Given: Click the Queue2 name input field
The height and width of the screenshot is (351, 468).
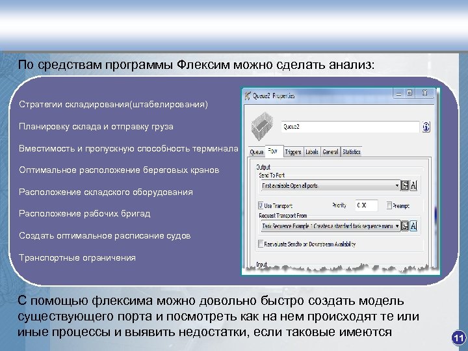Looking at the screenshot, I should (x=350, y=127).
